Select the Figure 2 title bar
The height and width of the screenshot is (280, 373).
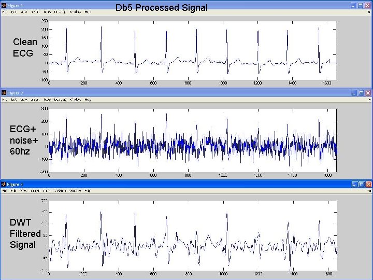pos(187,93)
